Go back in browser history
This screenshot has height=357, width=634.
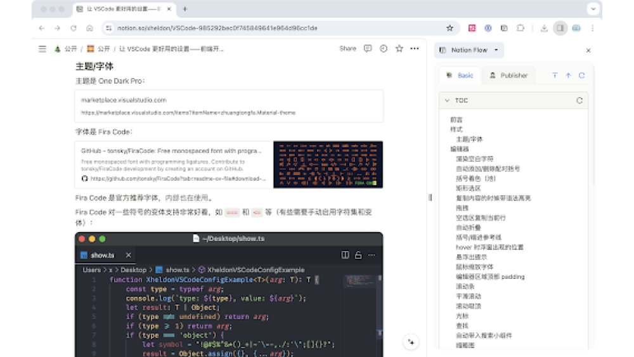(x=42, y=28)
